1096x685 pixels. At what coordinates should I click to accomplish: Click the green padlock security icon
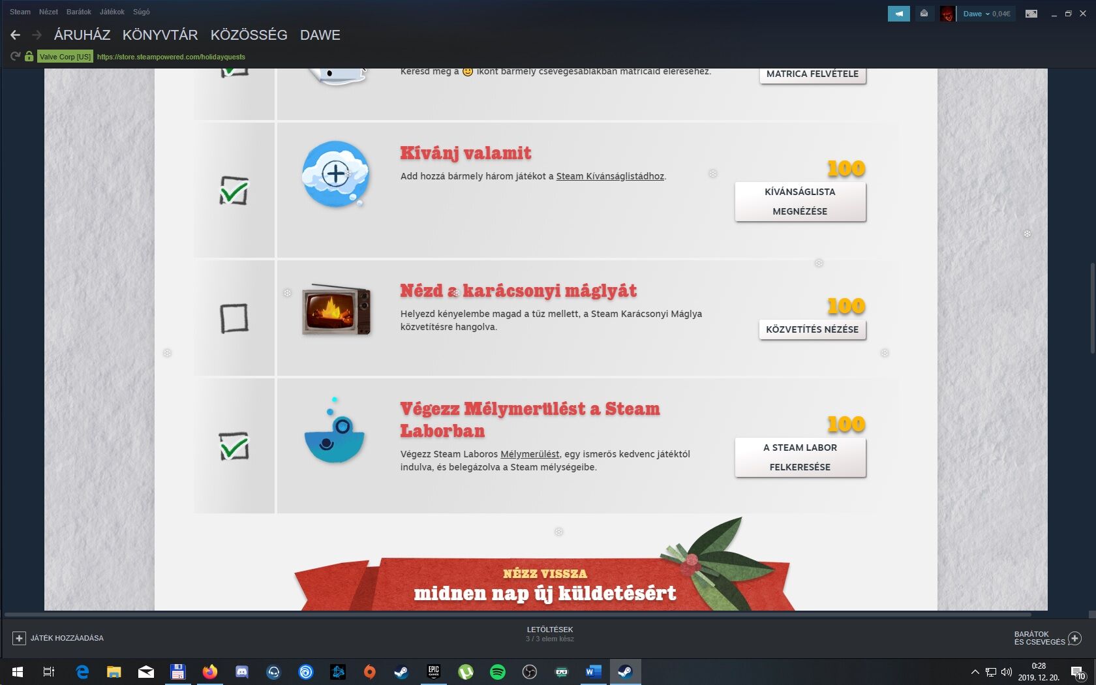tap(29, 57)
